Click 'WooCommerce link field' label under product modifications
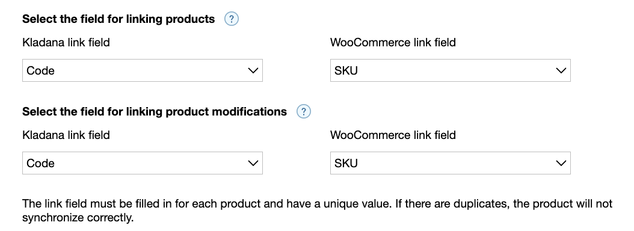 (393, 135)
